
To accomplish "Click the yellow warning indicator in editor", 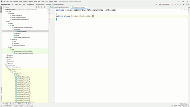I will pos(182,10).
